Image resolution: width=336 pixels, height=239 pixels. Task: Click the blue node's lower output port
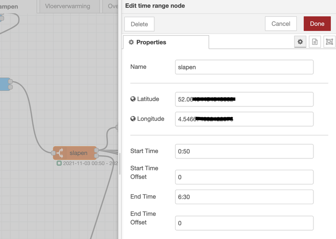click(x=10, y=87)
